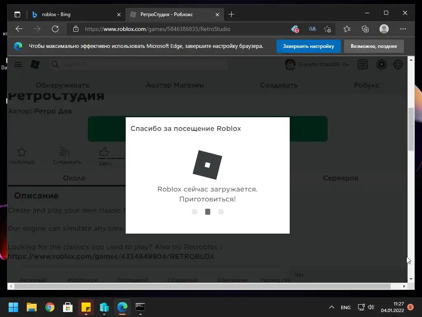Show hidden tray icons chevron
422x317 pixels.
pyautogui.click(x=332, y=307)
